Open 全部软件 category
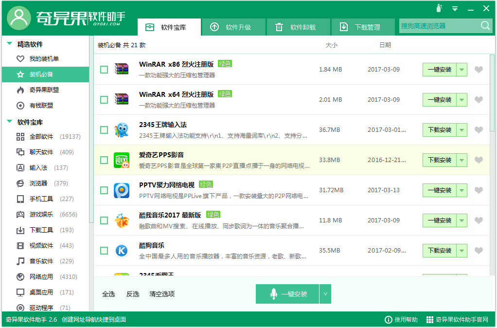497x328 pixels. [45, 136]
